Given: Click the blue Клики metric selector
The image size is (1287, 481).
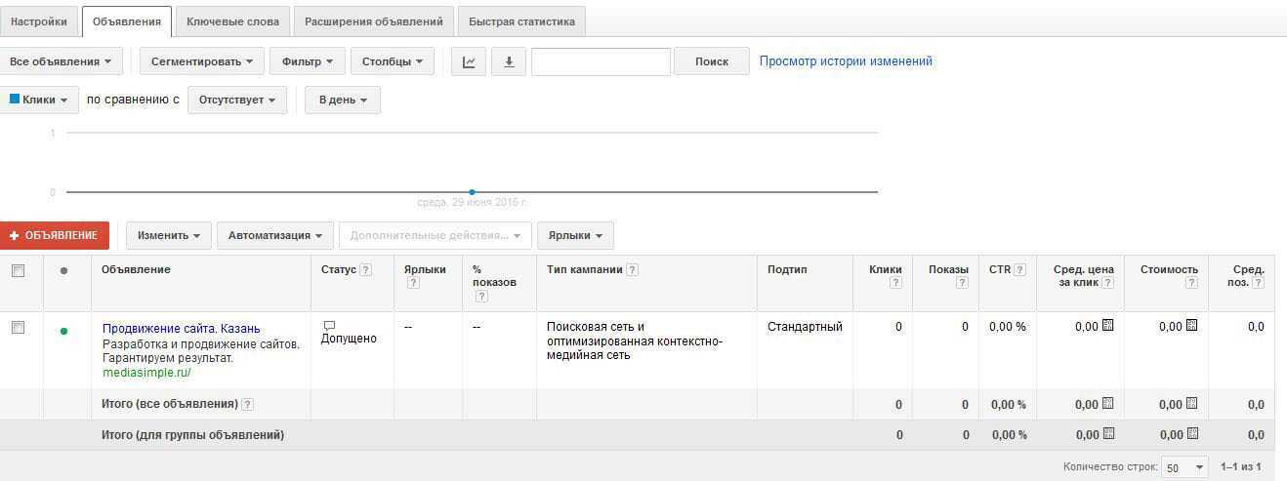Looking at the screenshot, I should pyautogui.click(x=39, y=100).
